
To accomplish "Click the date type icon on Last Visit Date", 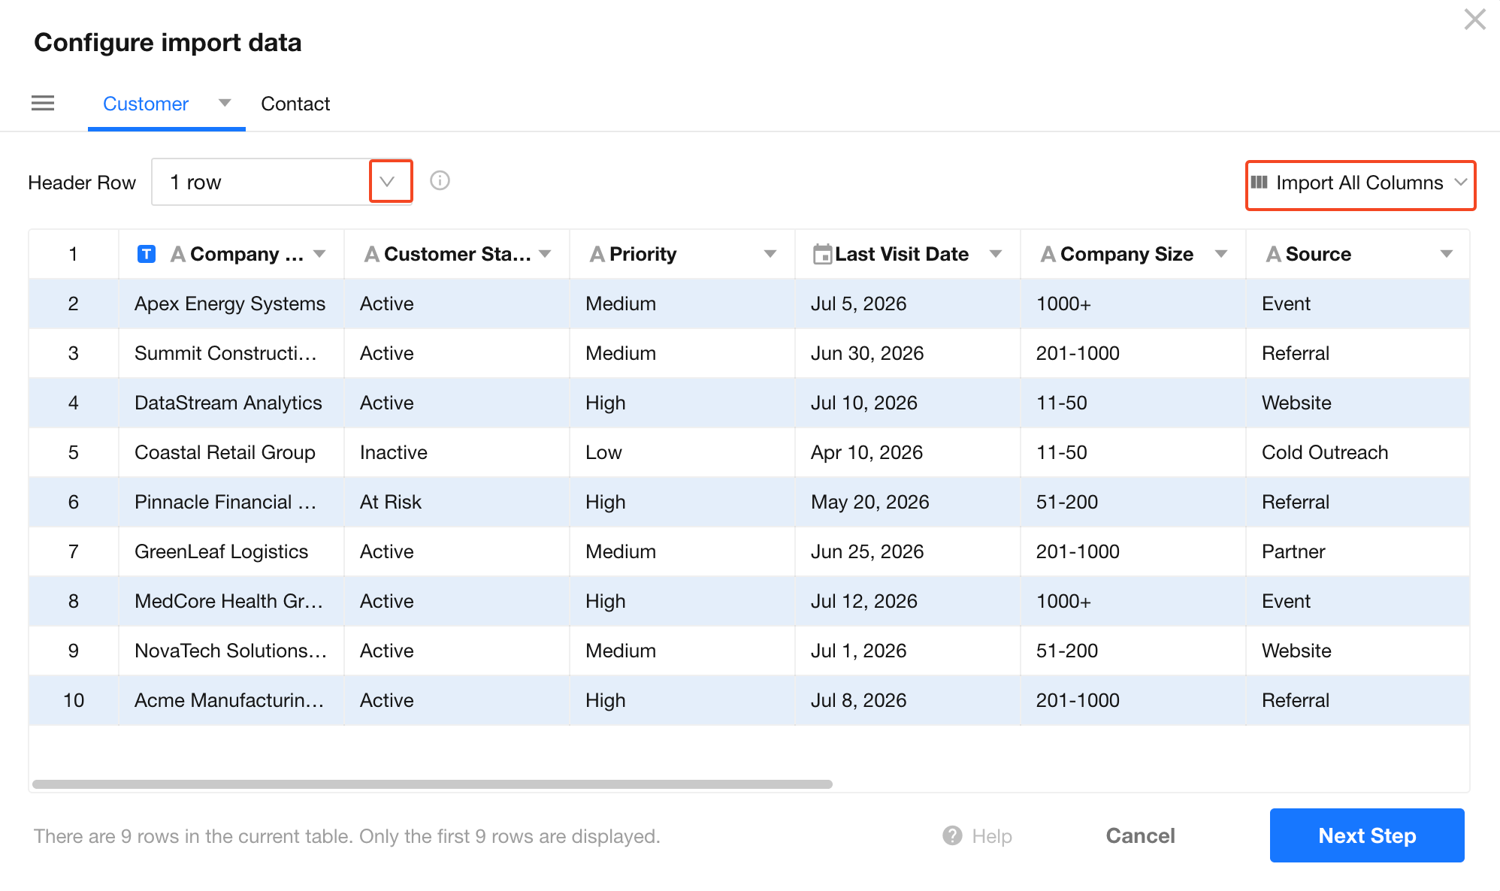I will (822, 254).
